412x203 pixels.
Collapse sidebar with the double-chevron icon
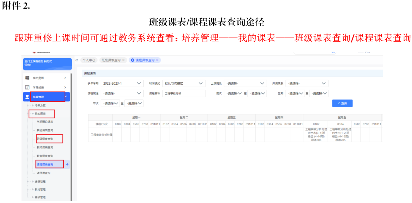click(77, 60)
